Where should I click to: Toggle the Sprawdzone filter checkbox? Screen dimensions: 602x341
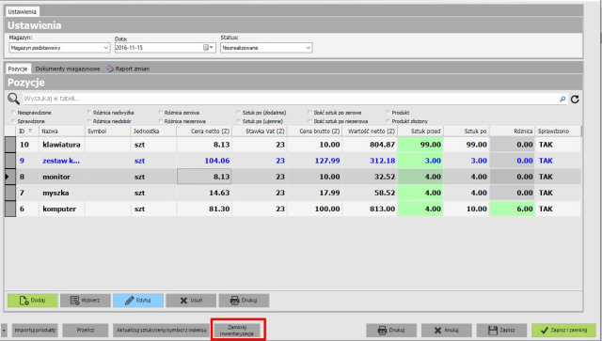click(x=14, y=121)
